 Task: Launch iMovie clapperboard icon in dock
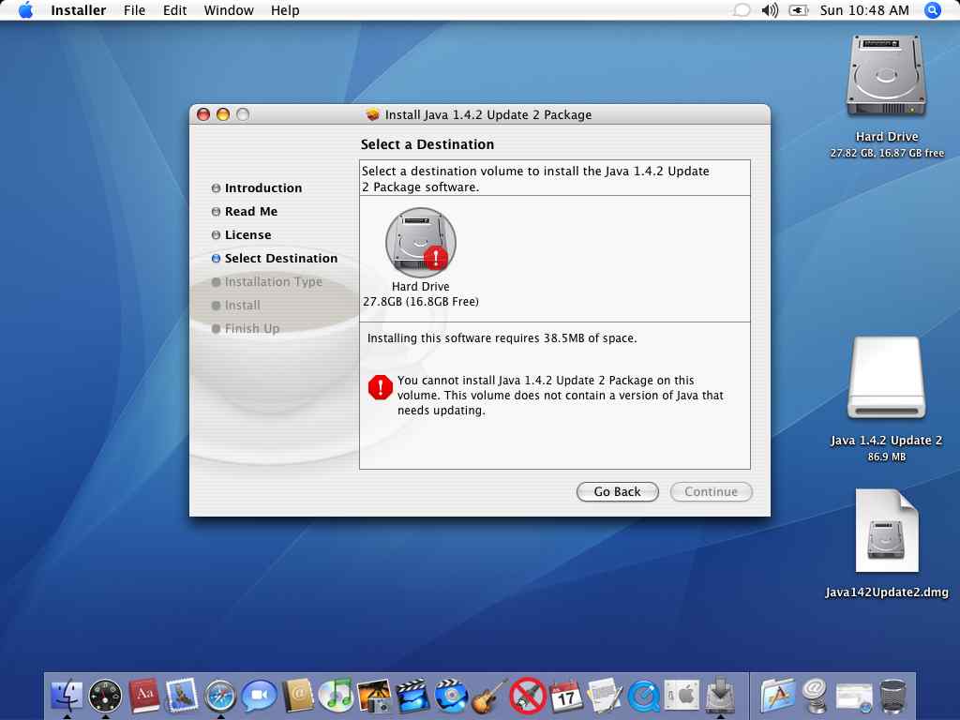tap(412, 697)
